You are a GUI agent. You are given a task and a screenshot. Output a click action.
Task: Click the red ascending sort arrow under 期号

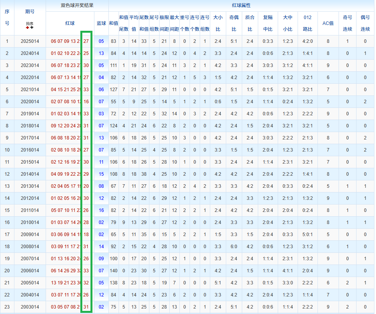27,27
